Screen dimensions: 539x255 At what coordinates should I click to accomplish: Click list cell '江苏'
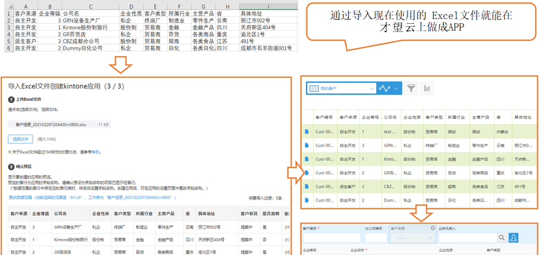coord(500,186)
